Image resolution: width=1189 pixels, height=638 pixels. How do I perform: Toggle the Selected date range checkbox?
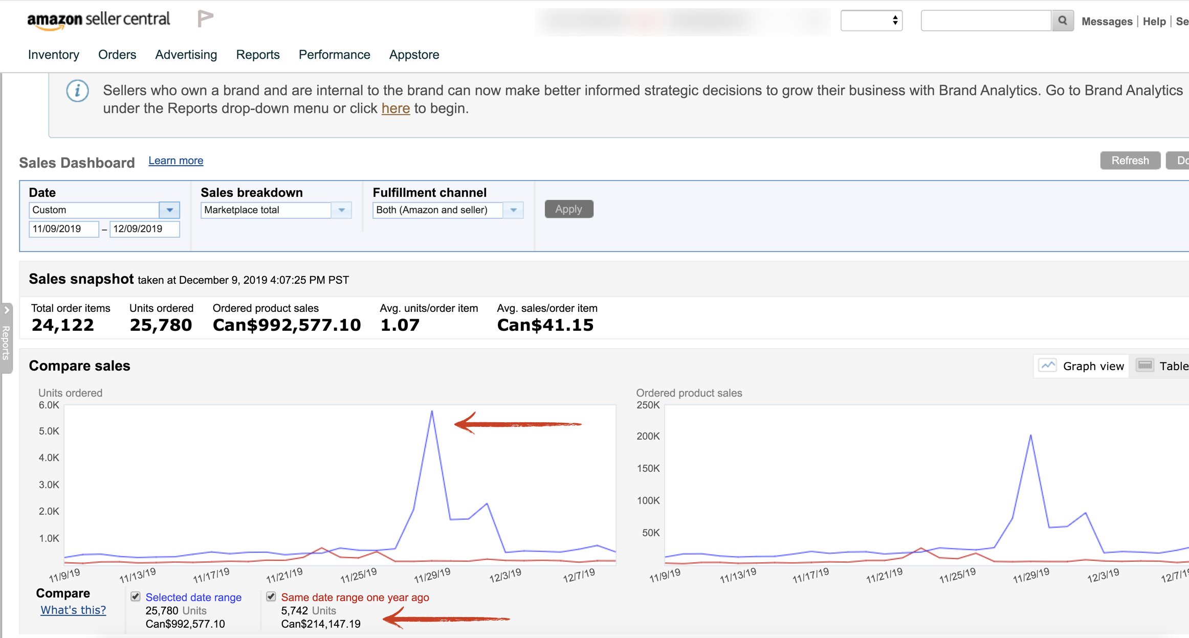click(x=136, y=597)
